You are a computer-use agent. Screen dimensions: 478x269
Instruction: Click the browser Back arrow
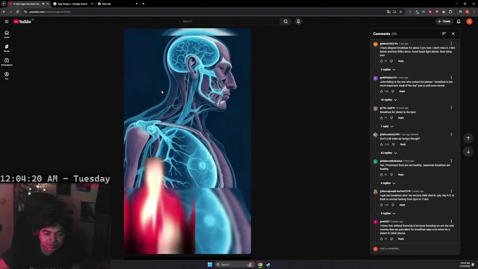(4, 12)
